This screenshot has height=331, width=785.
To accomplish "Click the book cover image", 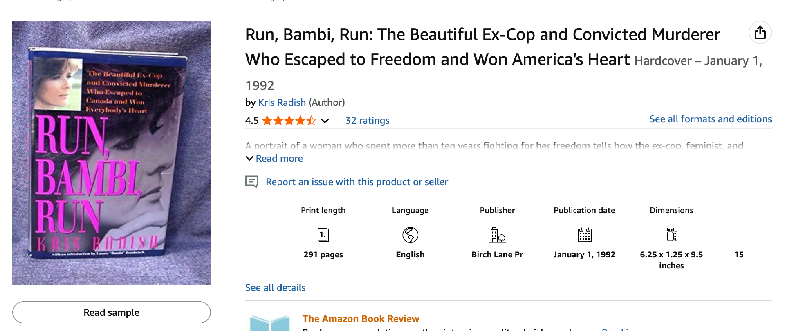I will click(111, 153).
